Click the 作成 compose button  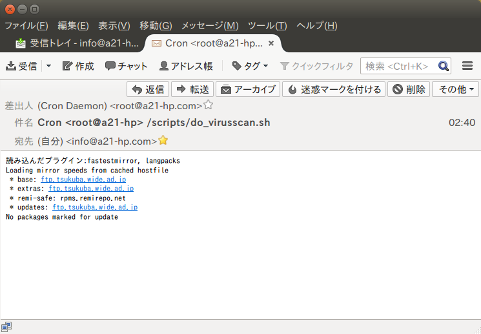click(x=78, y=66)
